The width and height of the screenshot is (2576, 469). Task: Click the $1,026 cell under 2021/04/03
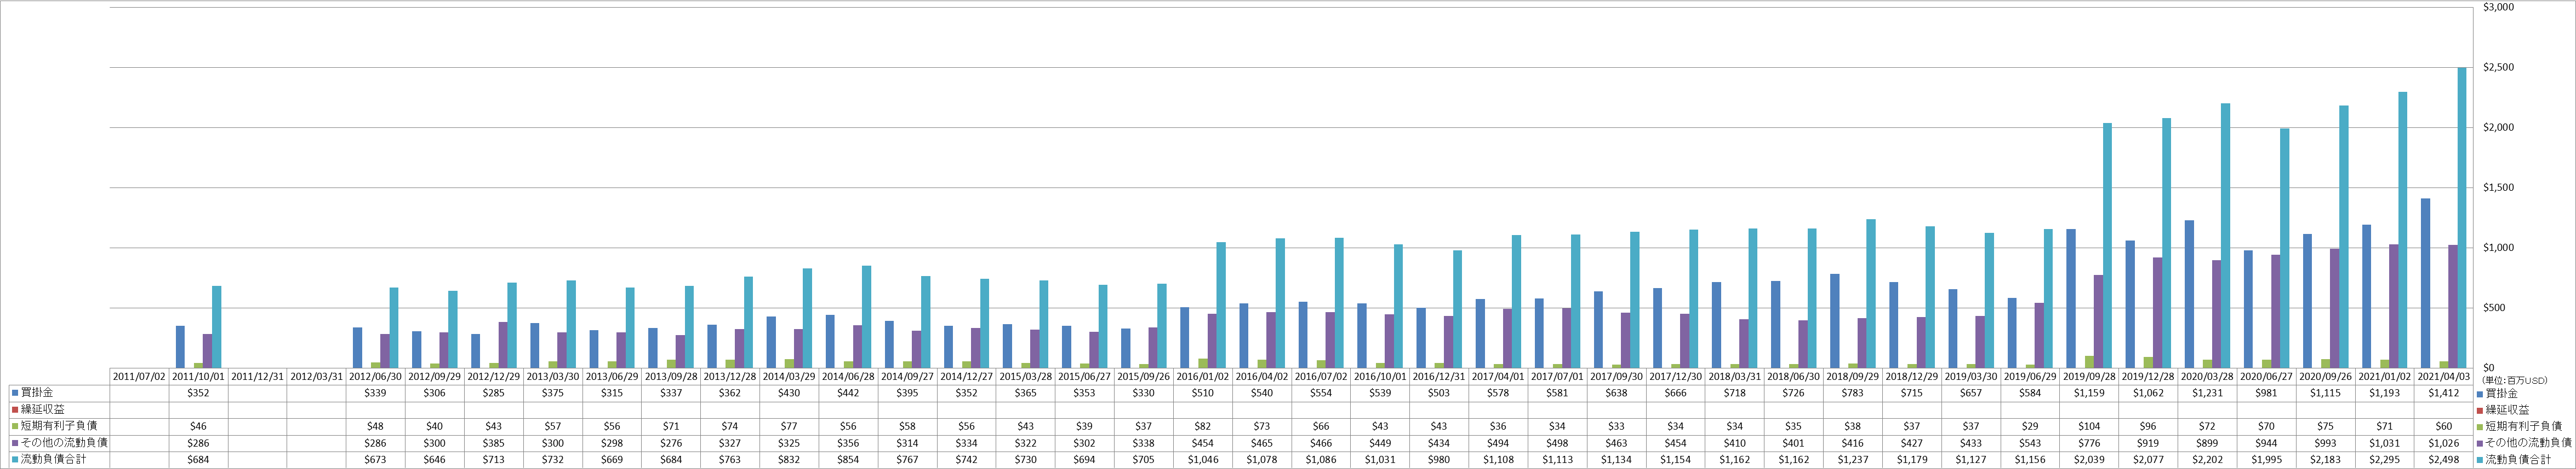click(x=2444, y=443)
